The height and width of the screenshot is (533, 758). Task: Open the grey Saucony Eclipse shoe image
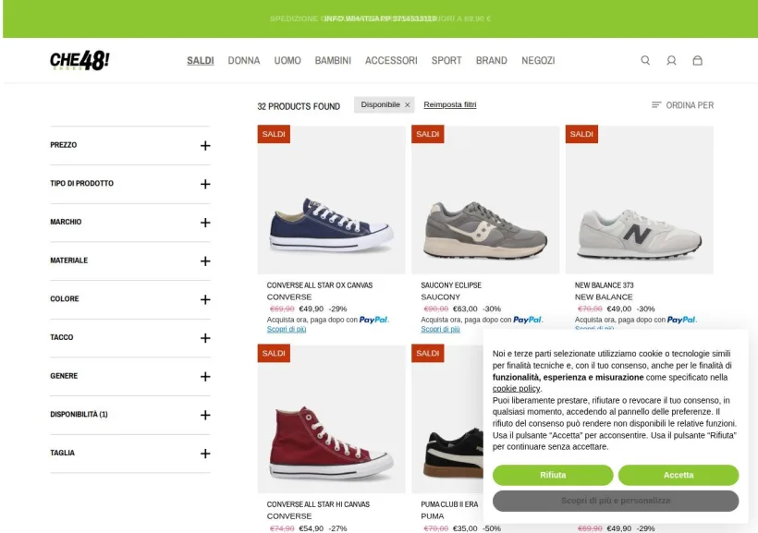pos(485,200)
